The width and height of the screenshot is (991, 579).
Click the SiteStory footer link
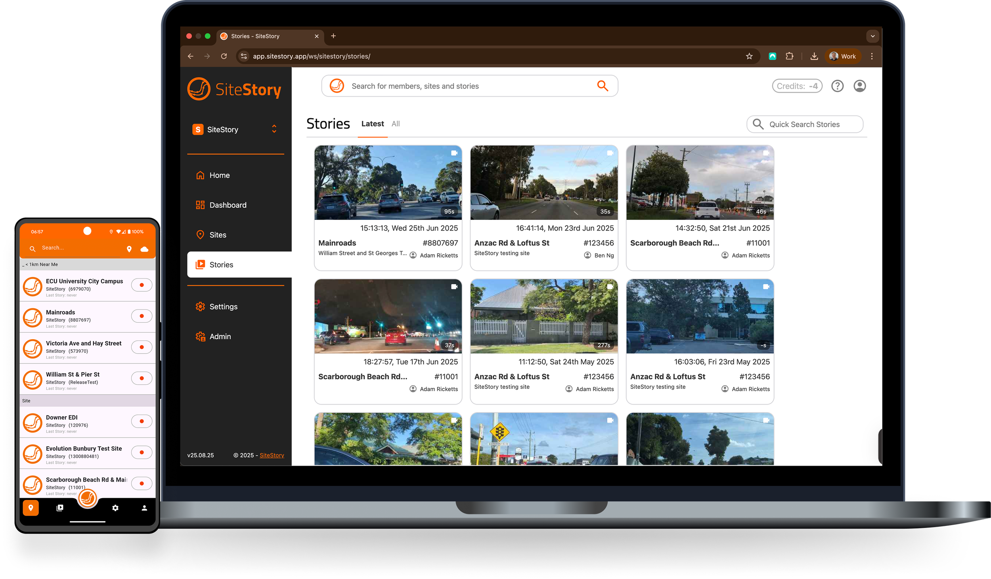(x=272, y=455)
